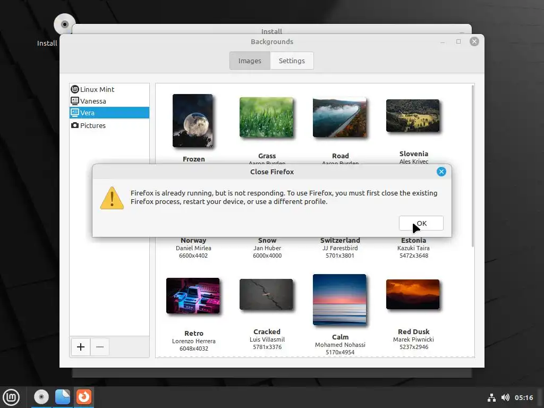Open the Pictures folder entry
The width and height of the screenshot is (544, 408).
pos(109,125)
